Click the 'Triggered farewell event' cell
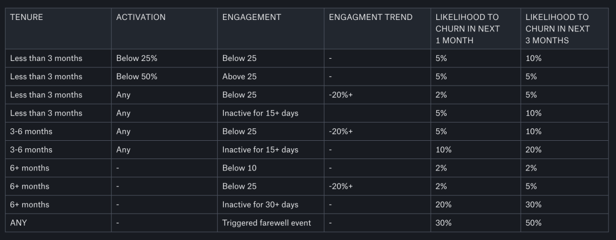Screen dimensions: 616x240 (x=267, y=222)
